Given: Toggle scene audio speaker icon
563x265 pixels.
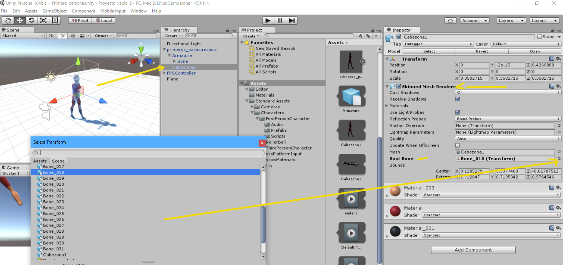Looking at the screenshot, I should click(x=72, y=36).
